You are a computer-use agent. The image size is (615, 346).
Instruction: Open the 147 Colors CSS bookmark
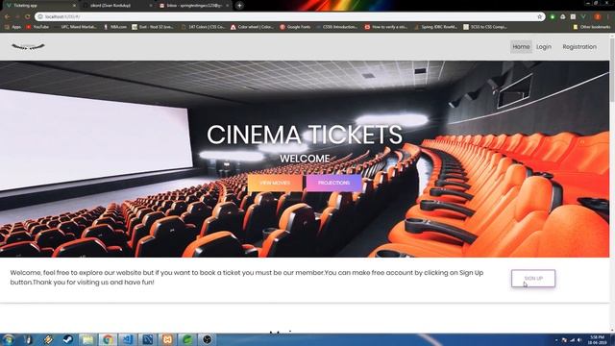(x=203, y=27)
